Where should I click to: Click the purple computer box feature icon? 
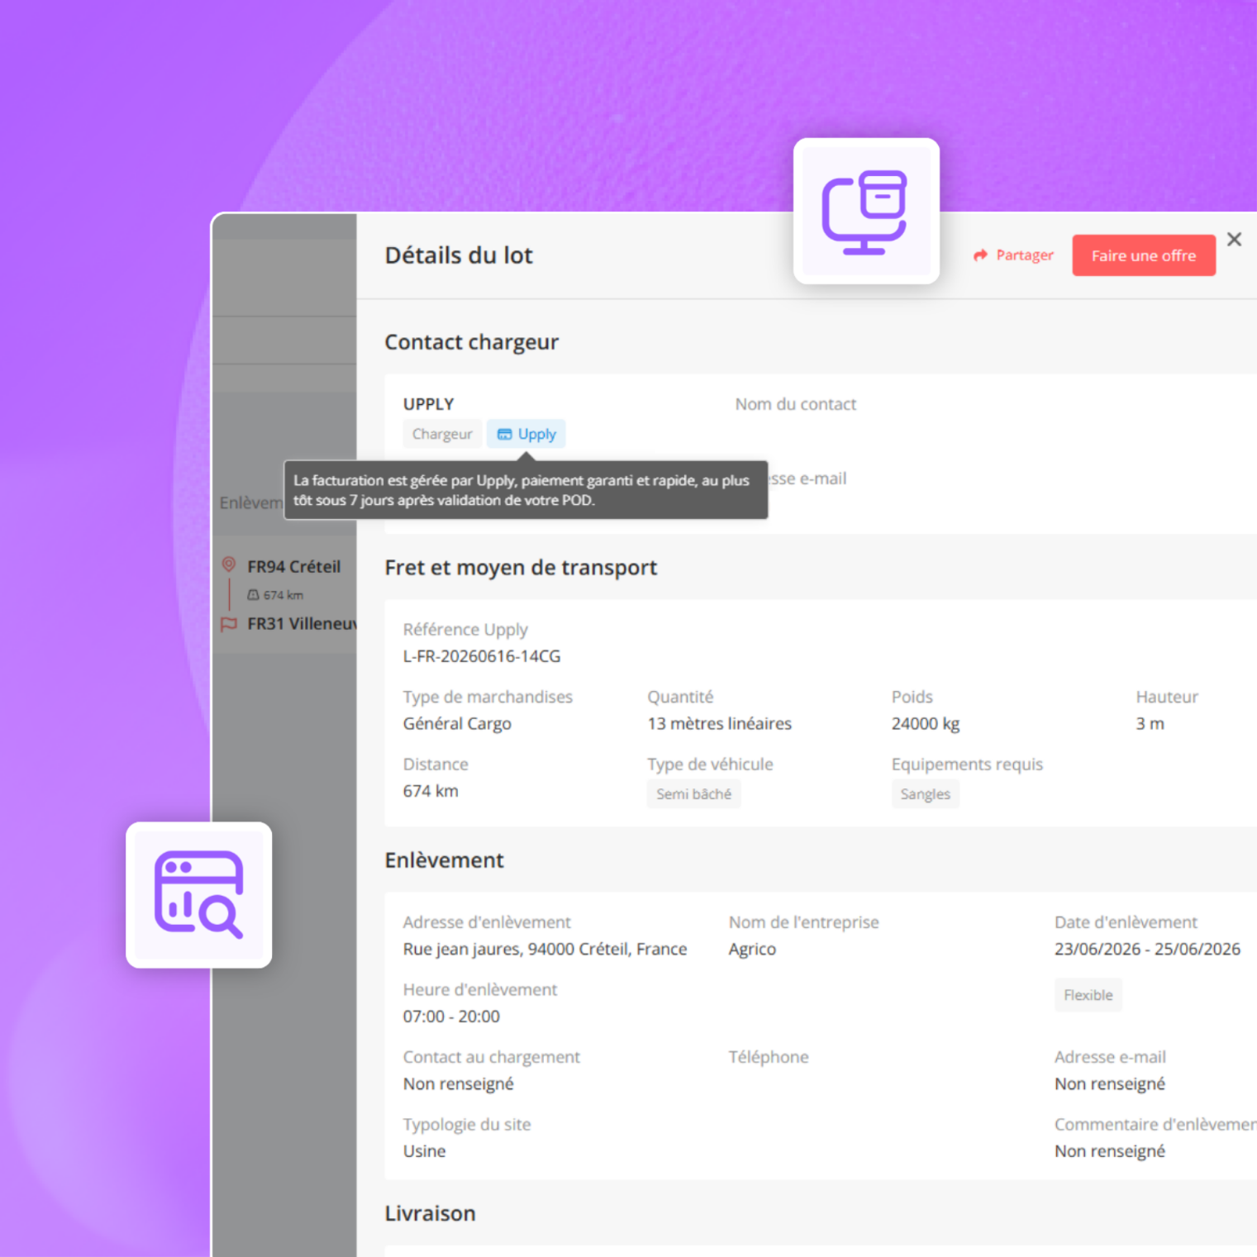click(866, 212)
